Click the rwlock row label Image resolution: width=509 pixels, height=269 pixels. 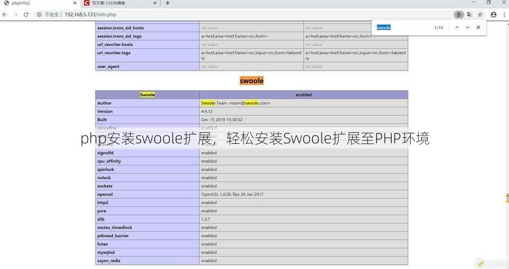click(104, 178)
